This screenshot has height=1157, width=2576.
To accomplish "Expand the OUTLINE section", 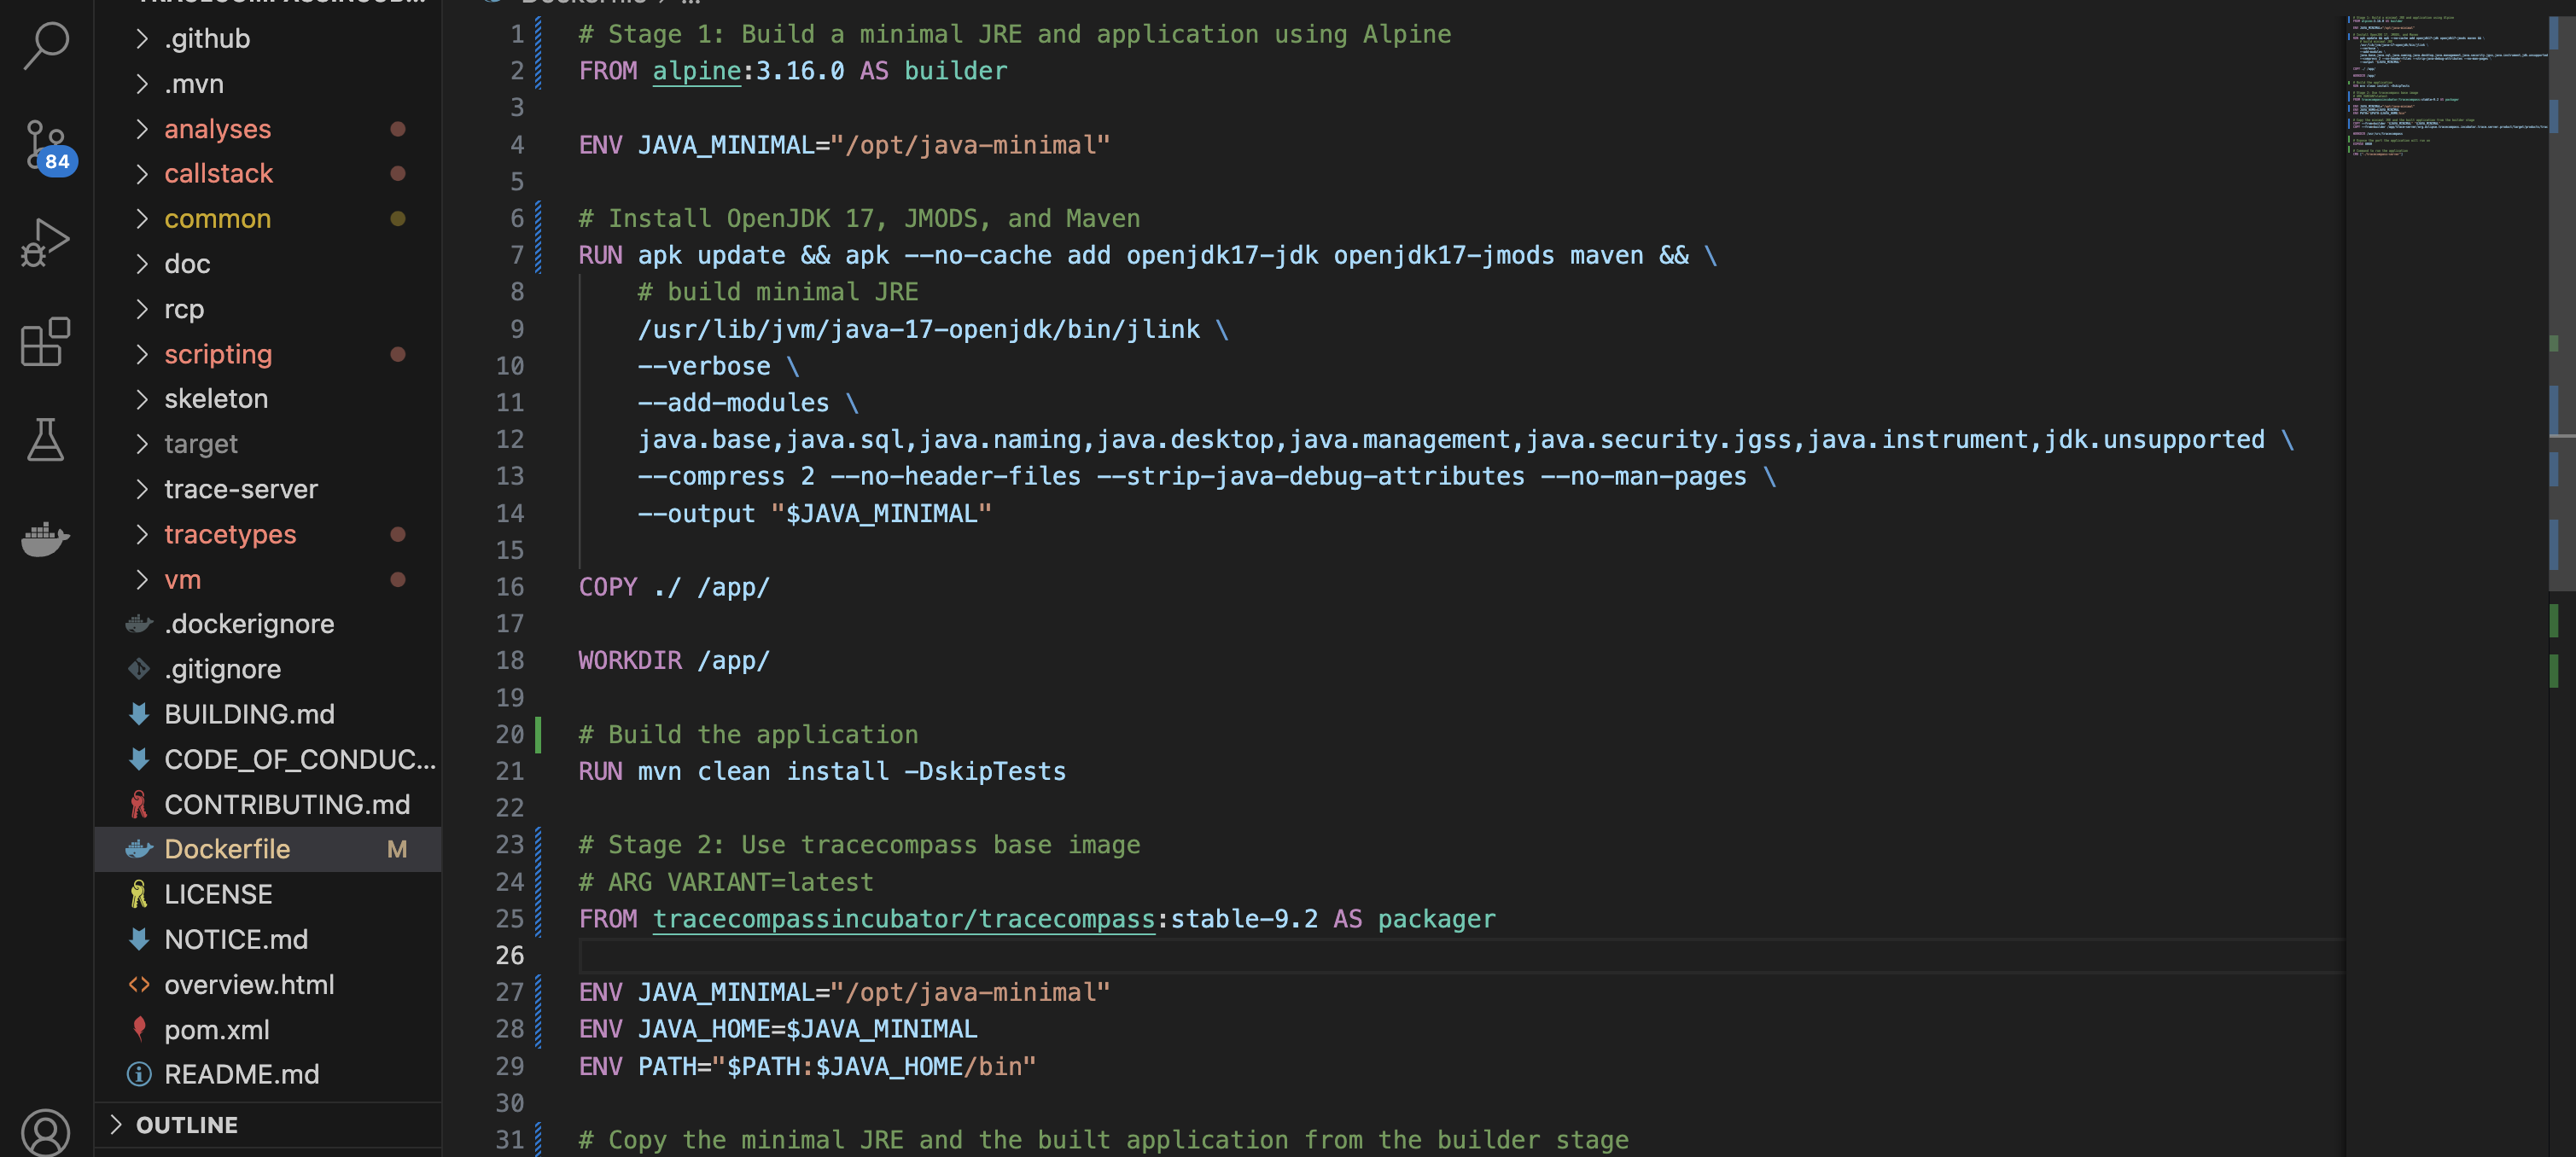I will tap(187, 1125).
